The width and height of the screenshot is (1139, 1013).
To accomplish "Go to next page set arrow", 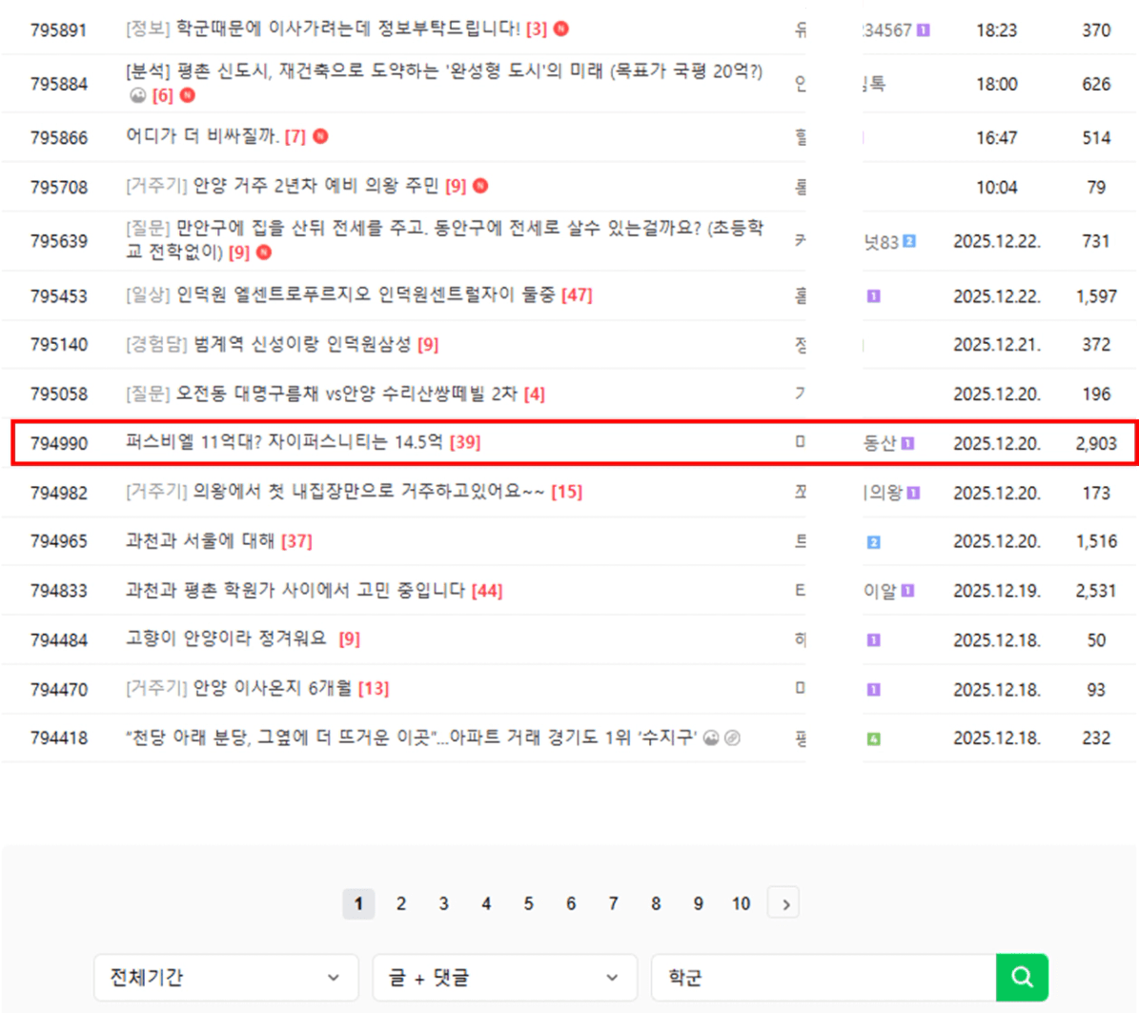I will (x=784, y=903).
